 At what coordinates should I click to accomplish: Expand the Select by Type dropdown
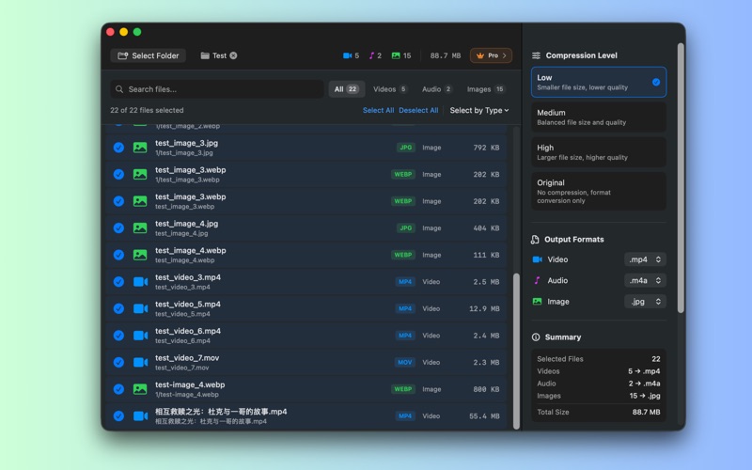pyautogui.click(x=478, y=110)
